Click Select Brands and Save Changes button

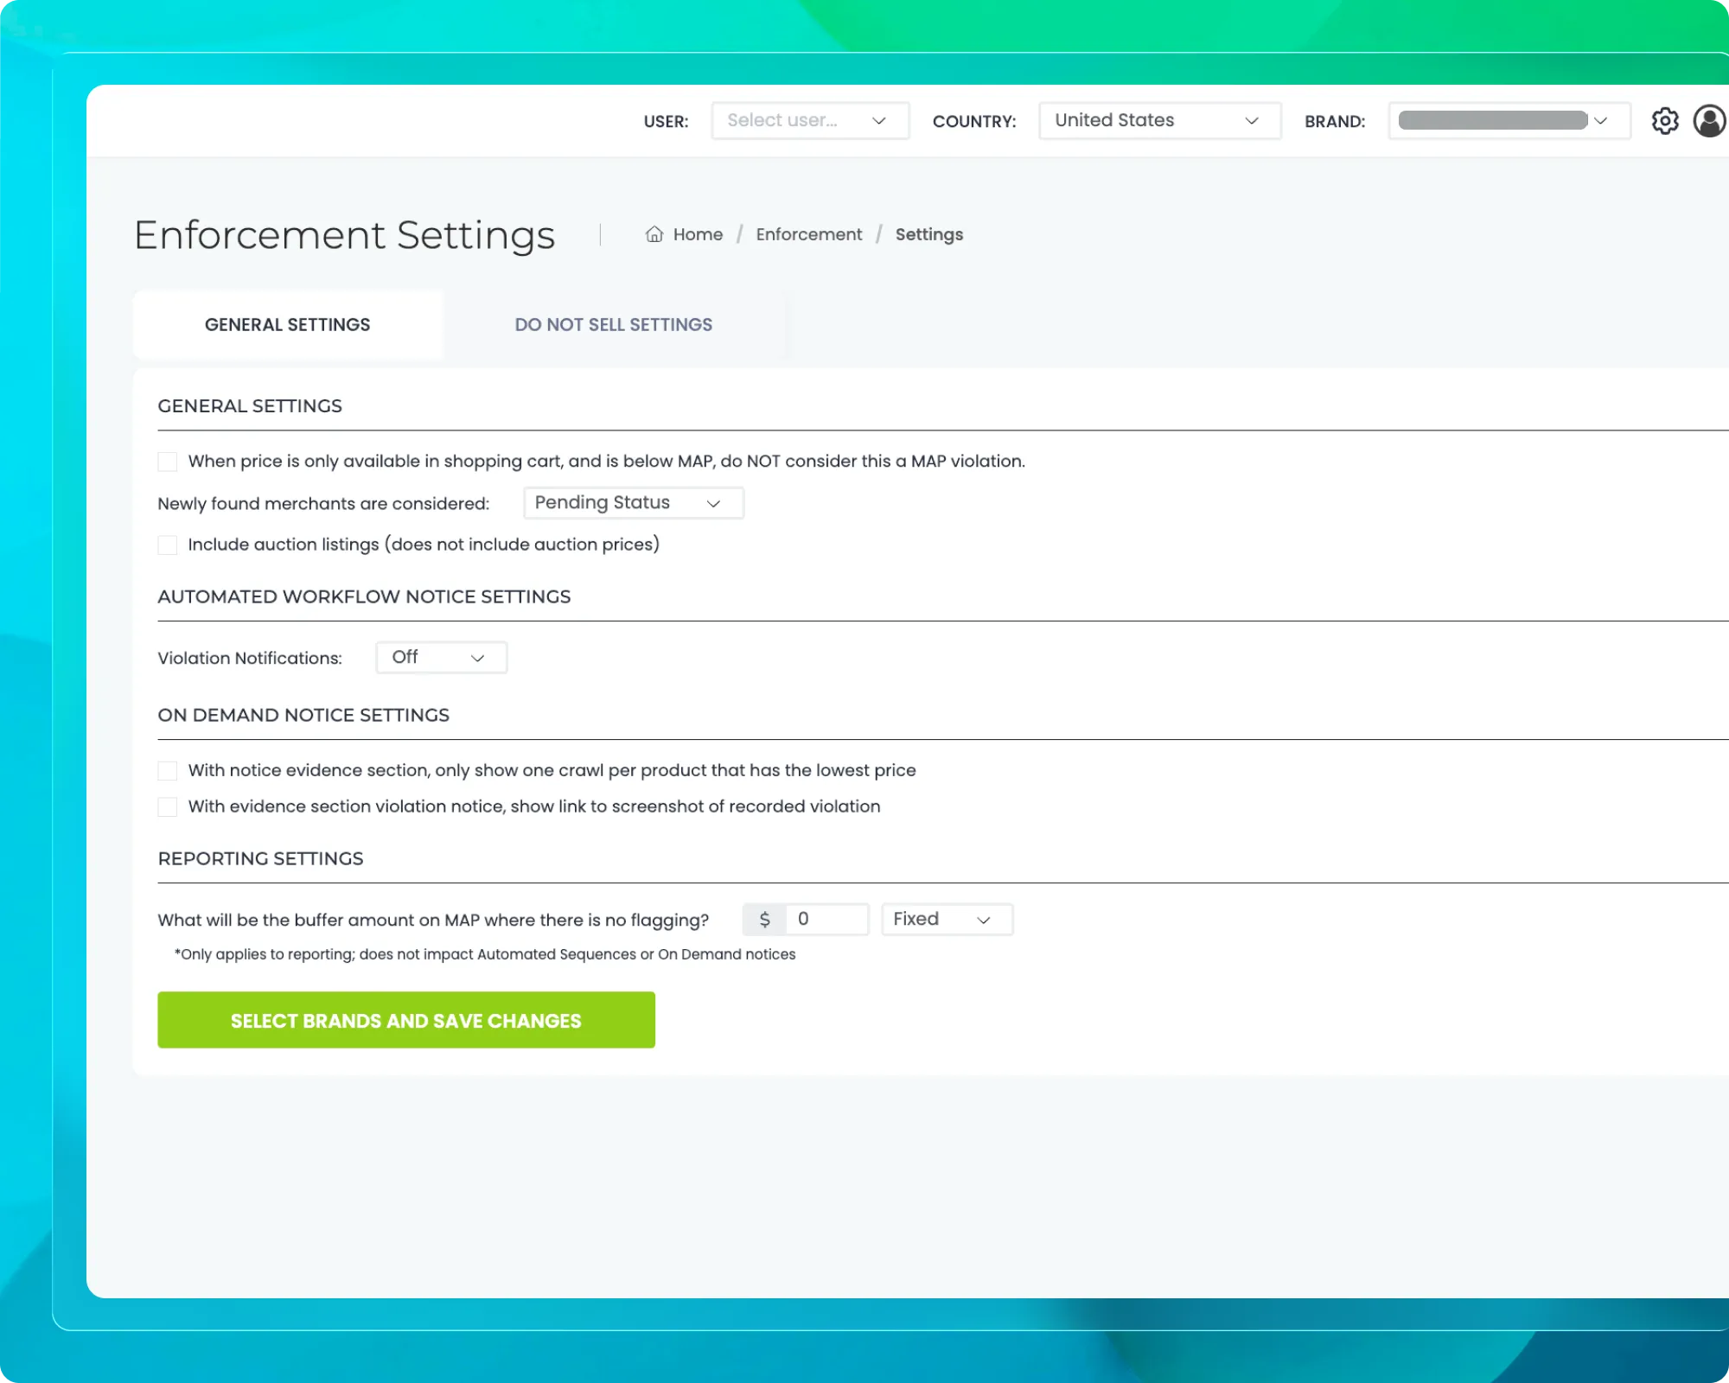coord(405,1020)
